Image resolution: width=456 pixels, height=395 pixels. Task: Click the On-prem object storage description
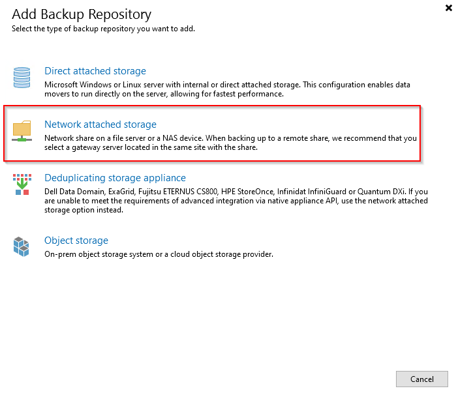(159, 254)
